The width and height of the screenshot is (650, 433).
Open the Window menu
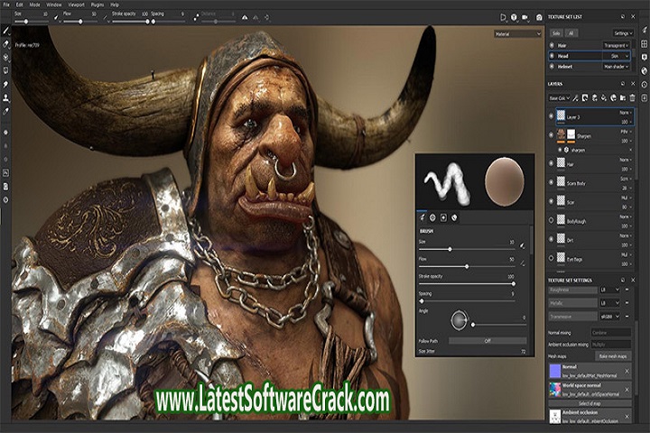click(54, 5)
